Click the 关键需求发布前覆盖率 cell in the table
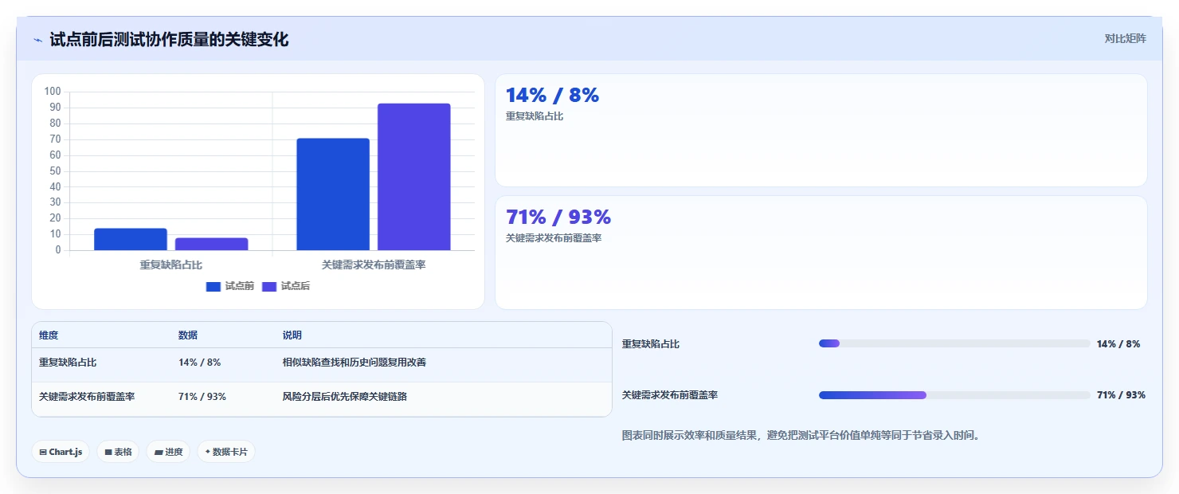Screen dimensions: 1179x494 (87, 397)
